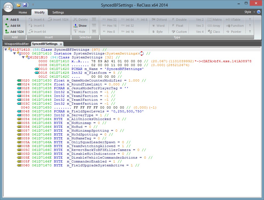This screenshot has width=264, height=200.
Task: Open the round application menu button
Action: pos(8,7)
